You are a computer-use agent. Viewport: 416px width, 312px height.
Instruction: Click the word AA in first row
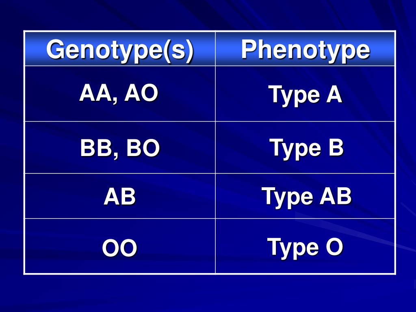click(97, 93)
